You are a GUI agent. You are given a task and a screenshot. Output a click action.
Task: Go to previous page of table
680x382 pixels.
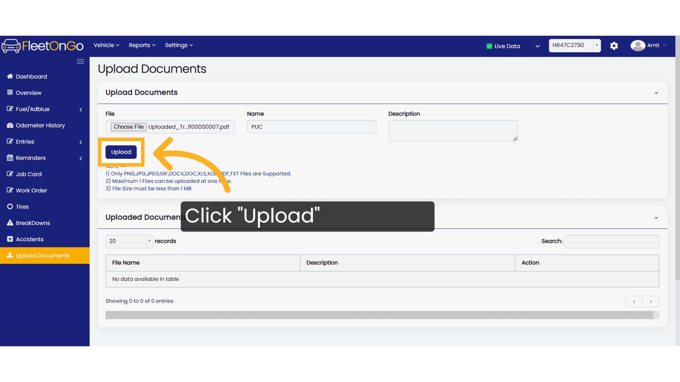pos(634,301)
